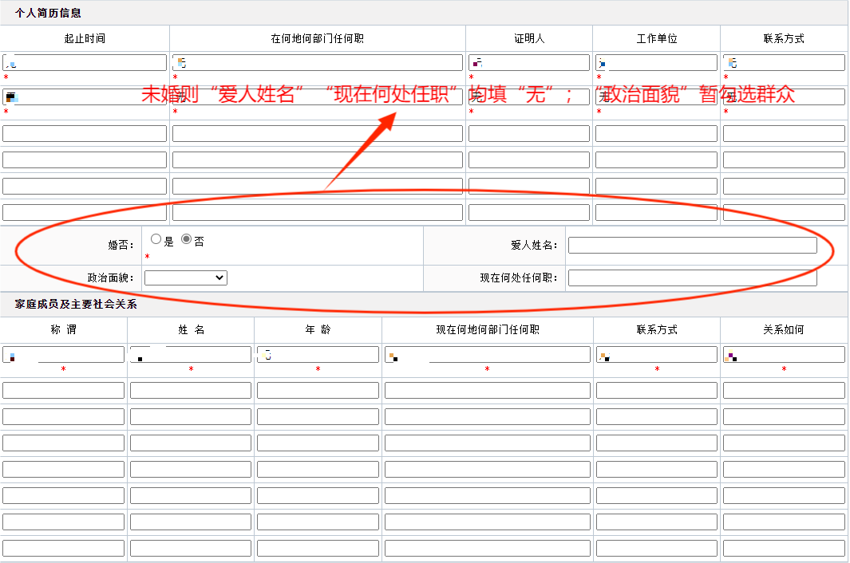
Task: Click the 现在何处任何职 input field
Action: tap(692, 278)
